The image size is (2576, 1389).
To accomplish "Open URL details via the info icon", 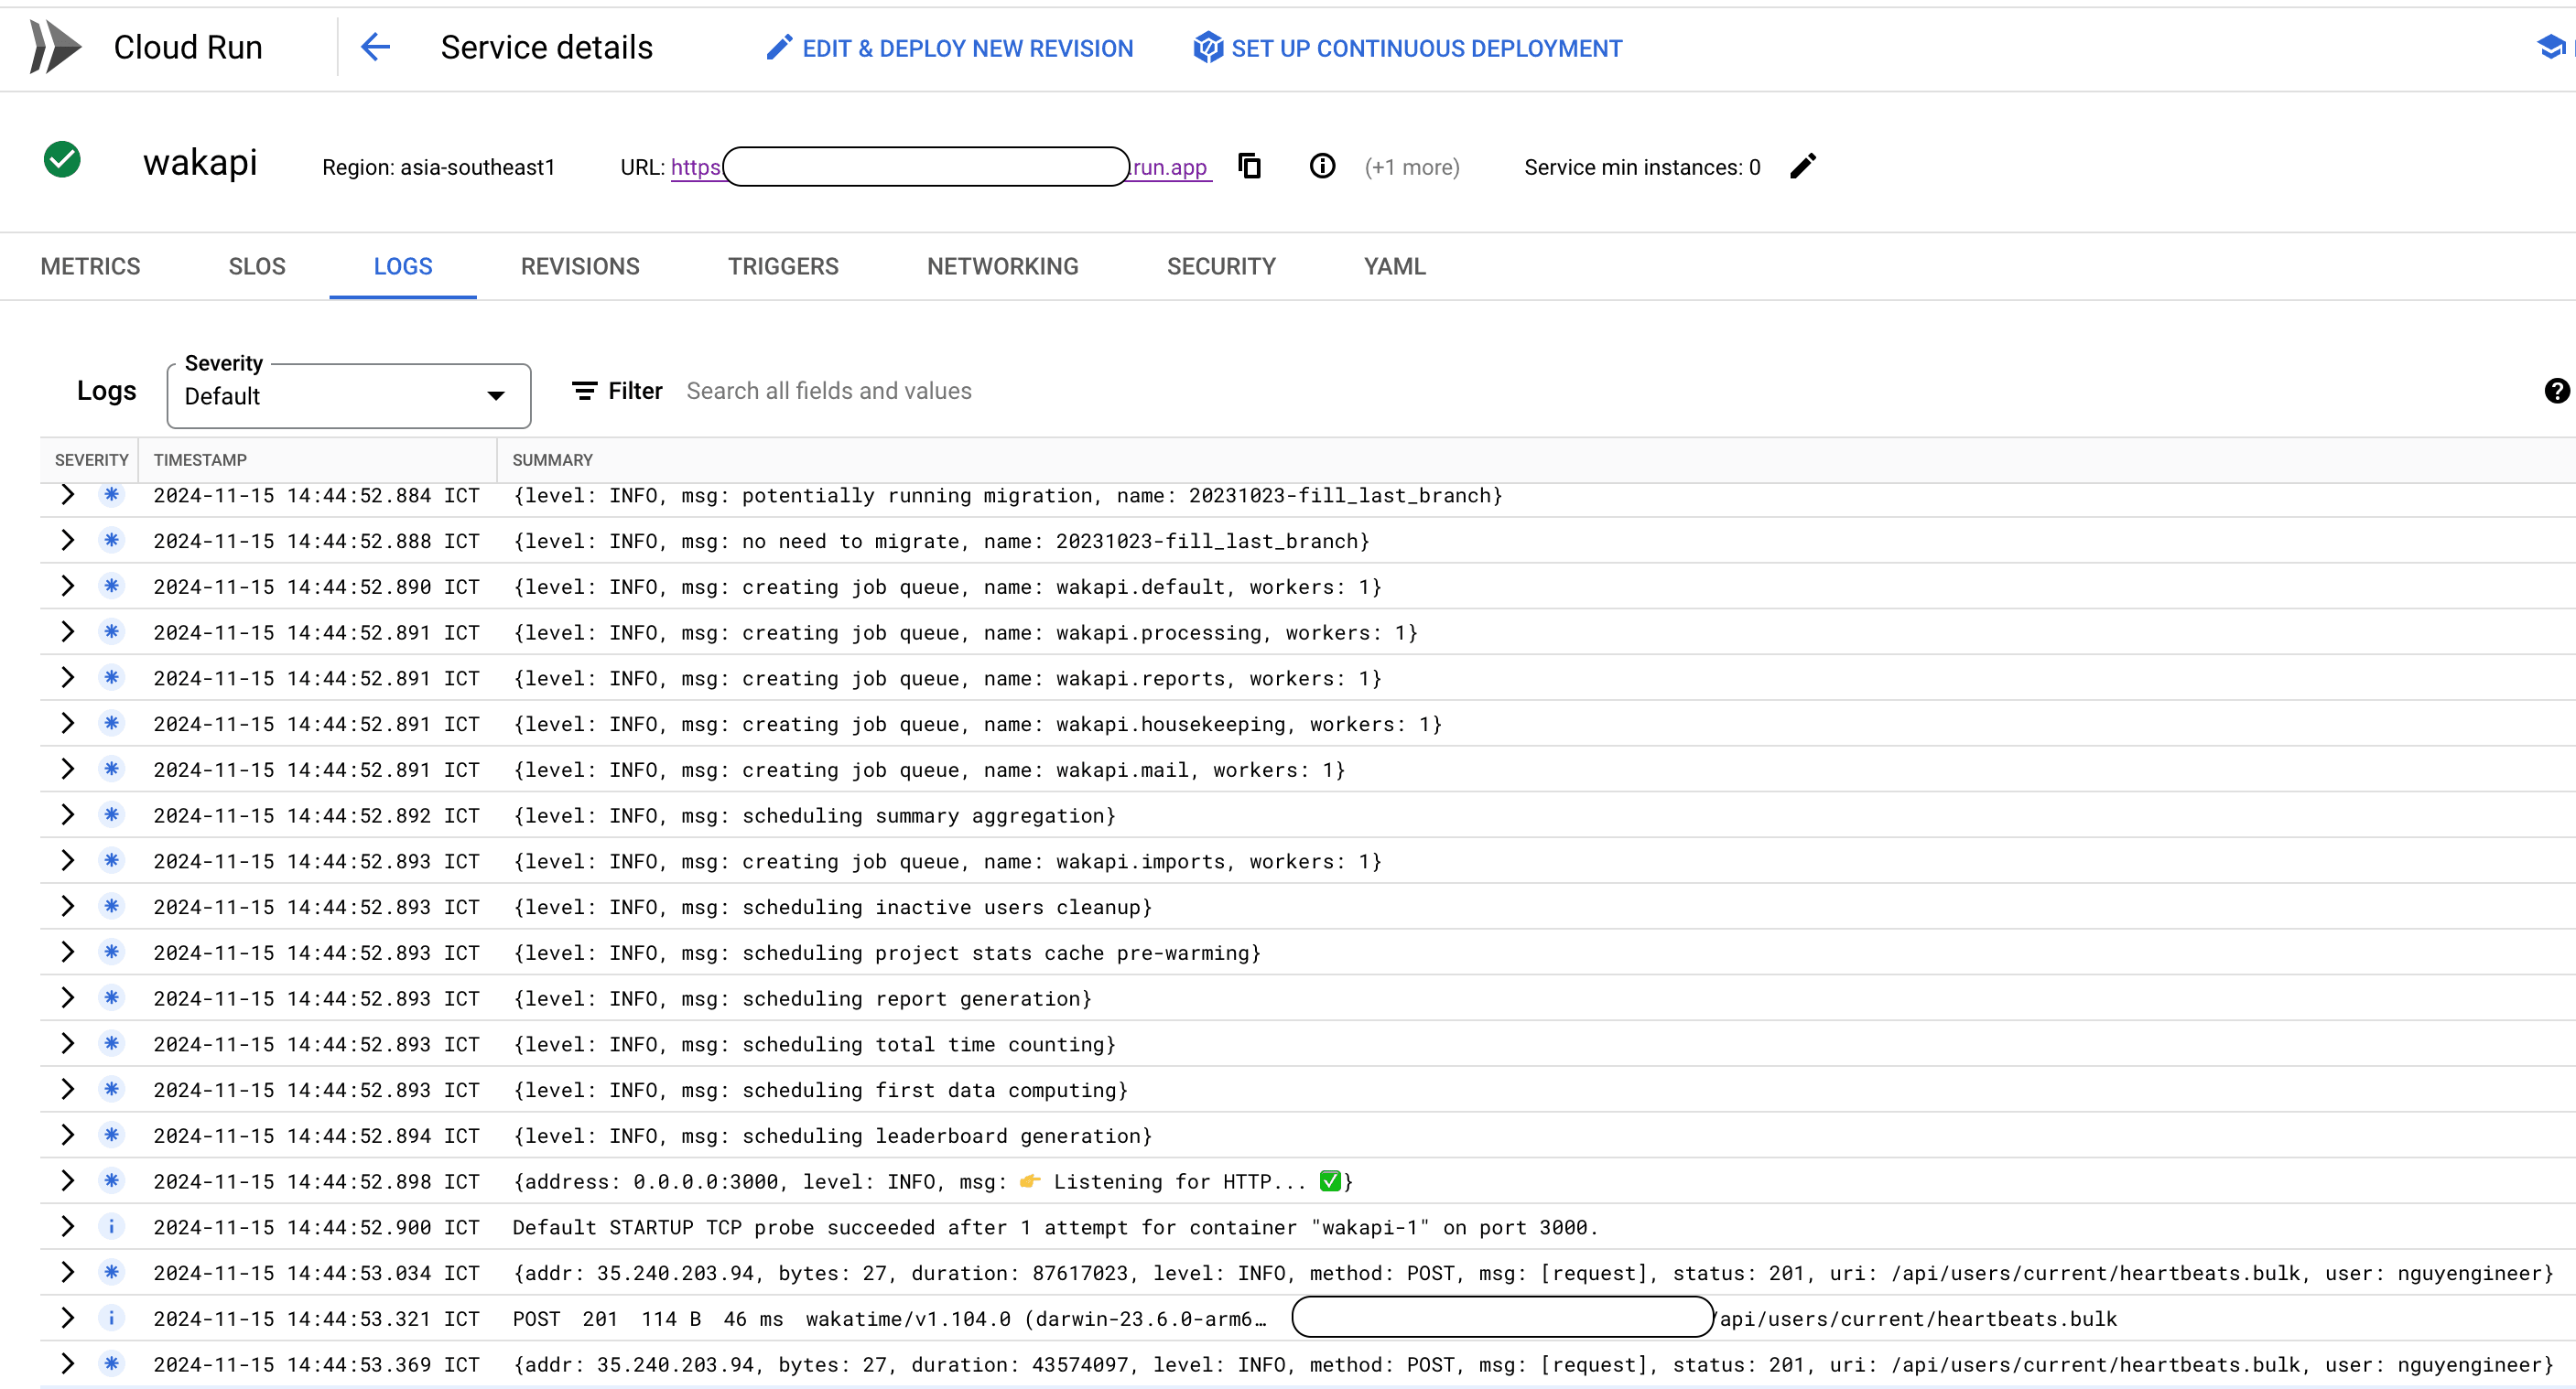I will tap(1322, 166).
